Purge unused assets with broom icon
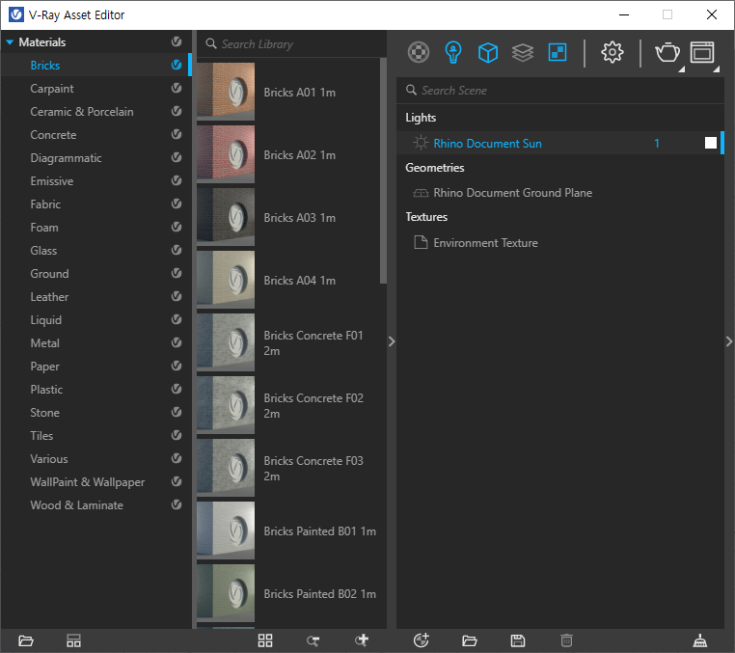 point(700,640)
